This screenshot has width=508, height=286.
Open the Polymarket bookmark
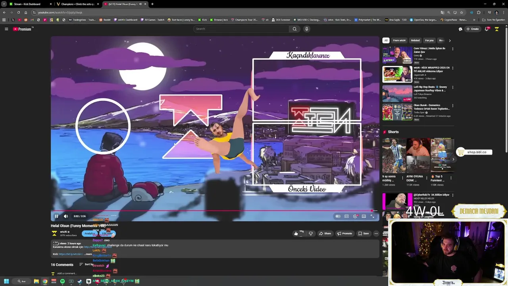tap(368, 20)
